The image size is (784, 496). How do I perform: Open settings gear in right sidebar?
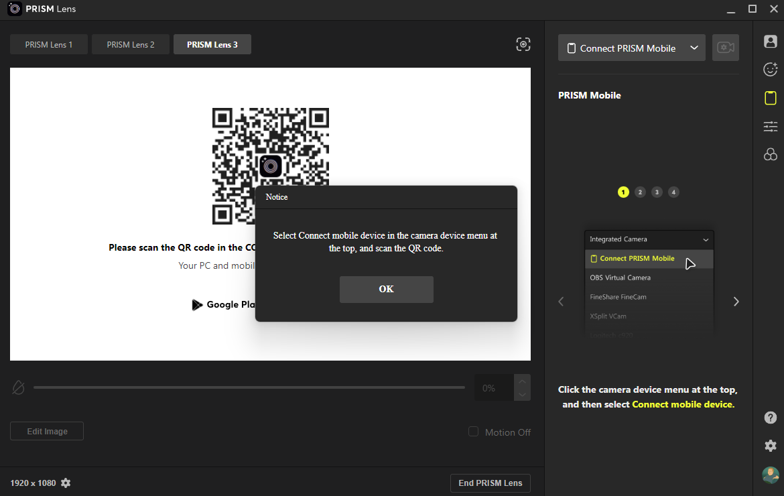pos(770,446)
